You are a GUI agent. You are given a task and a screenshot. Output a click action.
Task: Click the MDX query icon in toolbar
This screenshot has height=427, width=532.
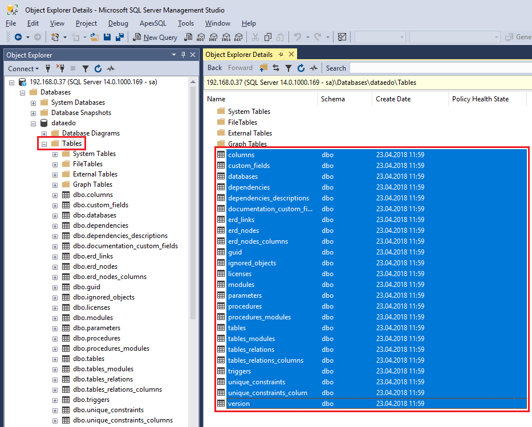(201, 37)
